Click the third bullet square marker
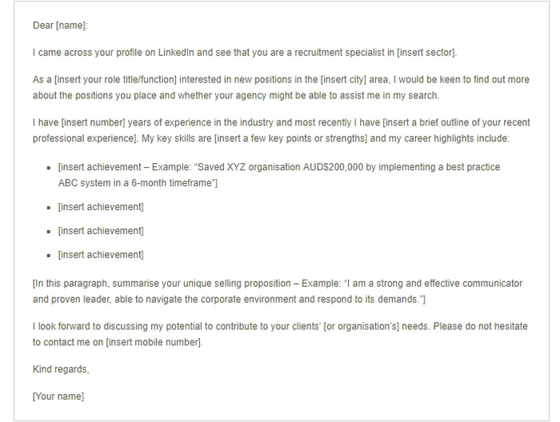 coord(49,232)
